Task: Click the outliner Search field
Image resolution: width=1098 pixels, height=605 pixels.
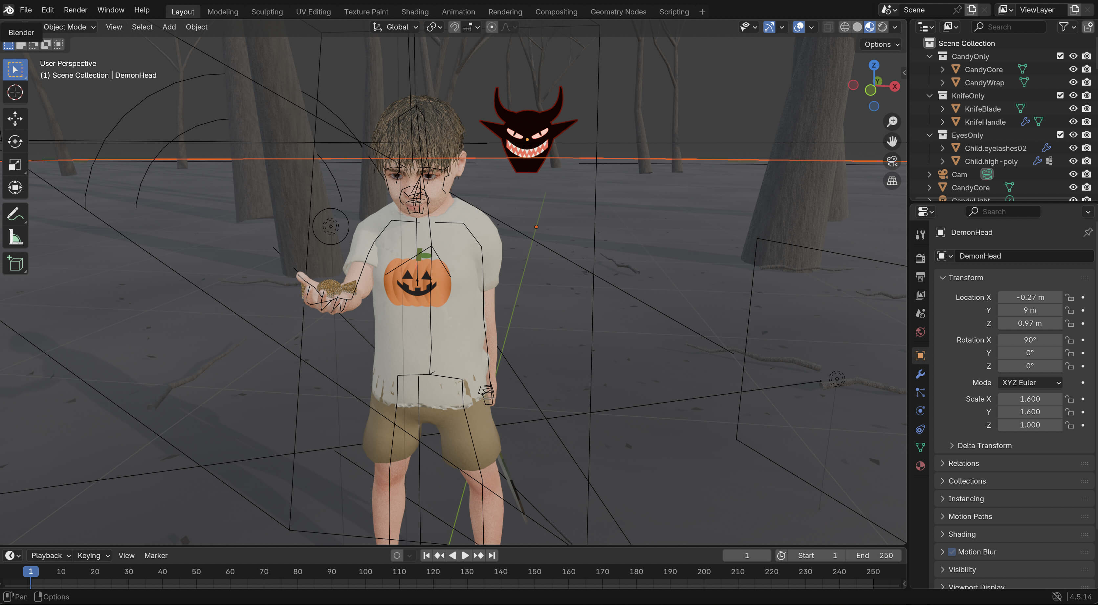Action: [1008, 27]
